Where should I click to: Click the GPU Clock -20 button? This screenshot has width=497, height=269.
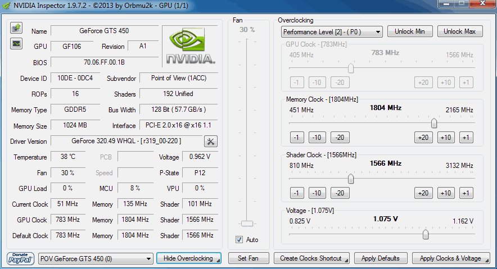[x=340, y=83]
